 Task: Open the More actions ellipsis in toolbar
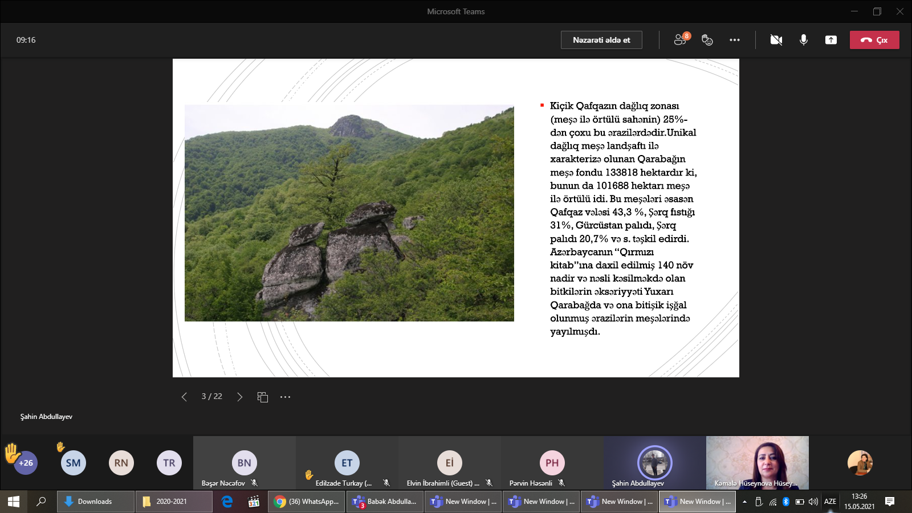coord(735,40)
